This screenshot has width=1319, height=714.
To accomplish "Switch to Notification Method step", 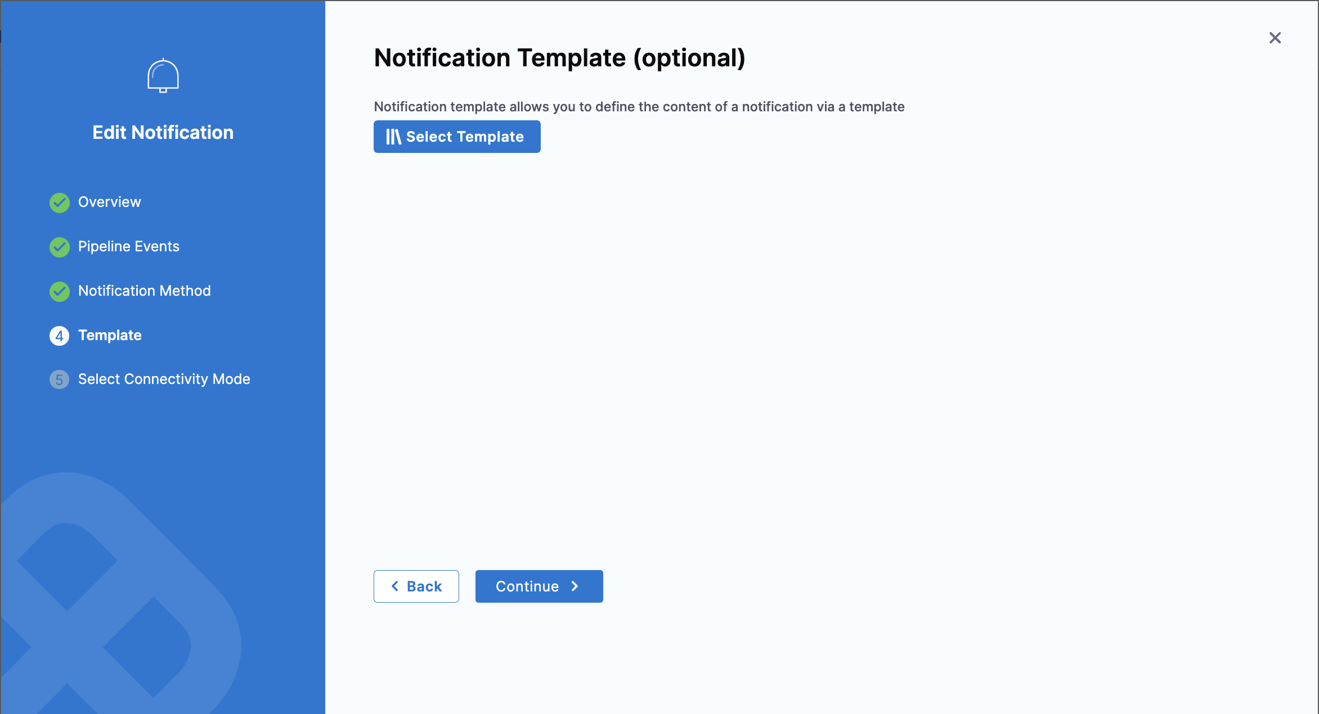I will point(145,291).
